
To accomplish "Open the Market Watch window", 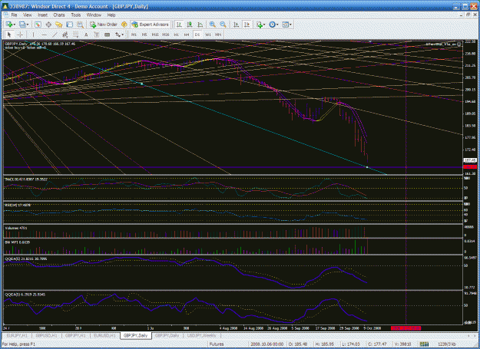I will [x=38, y=25].
